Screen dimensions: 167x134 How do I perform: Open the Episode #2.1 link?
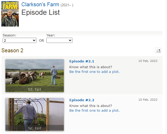point(82,61)
